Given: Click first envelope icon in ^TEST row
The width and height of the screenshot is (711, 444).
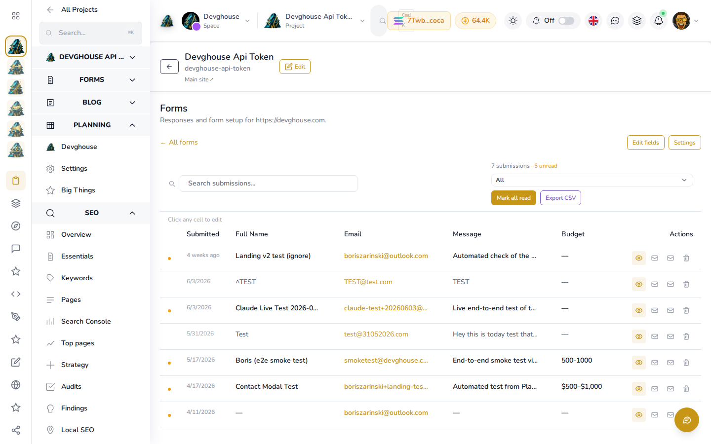Looking at the screenshot, I should (655, 284).
